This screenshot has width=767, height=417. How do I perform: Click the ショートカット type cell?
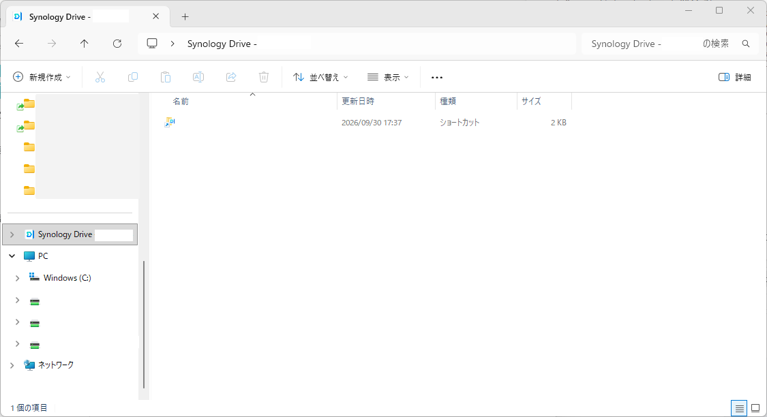pyautogui.click(x=460, y=123)
